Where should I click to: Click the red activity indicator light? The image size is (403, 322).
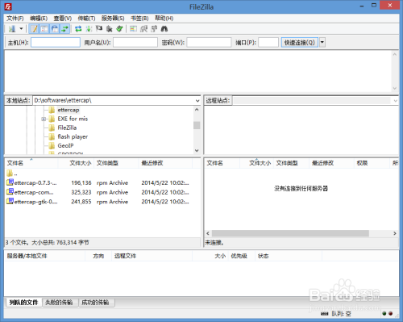tap(391, 313)
